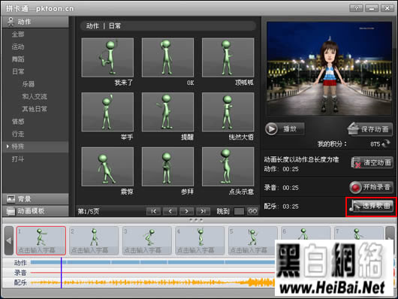Select the 全部 category
The height and width of the screenshot is (299, 398).
[x=18, y=35]
